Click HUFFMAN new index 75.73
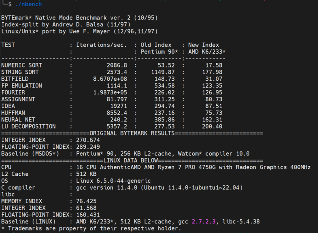The width and height of the screenshot is (318, 233). [x=214, y=113]
